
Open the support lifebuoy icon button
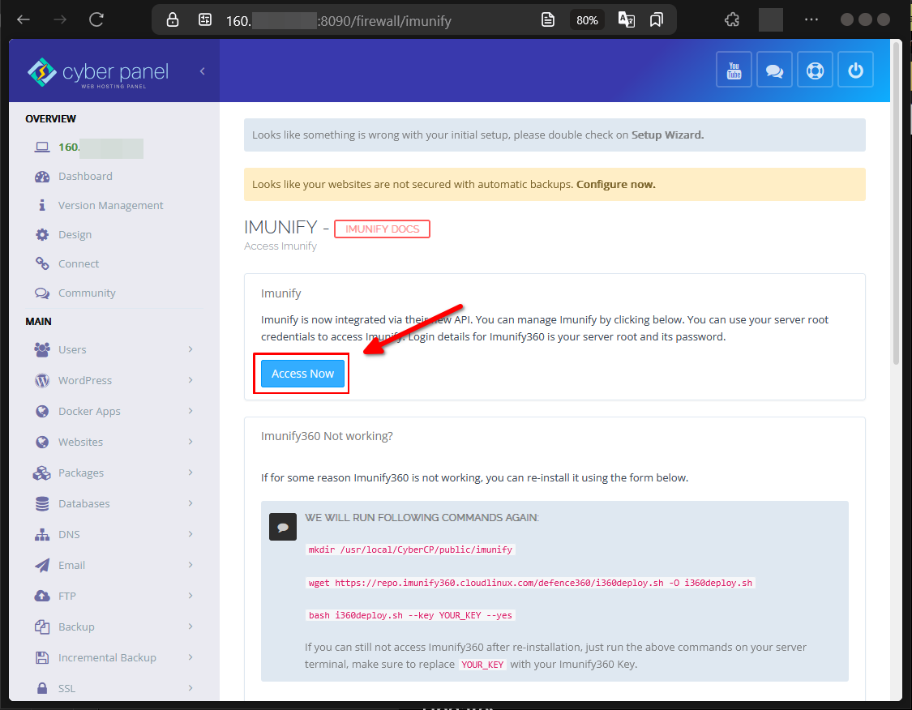coord(814,69)
